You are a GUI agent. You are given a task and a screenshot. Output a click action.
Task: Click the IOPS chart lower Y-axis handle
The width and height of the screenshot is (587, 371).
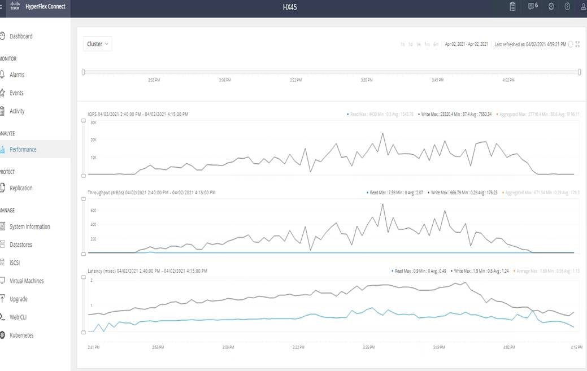[x=84, y=176]
